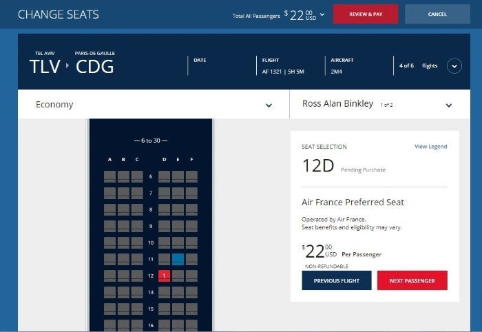Screen dimensions: 482x332
Task: Click seat 11D in the seat map
Action: point(164,259)
